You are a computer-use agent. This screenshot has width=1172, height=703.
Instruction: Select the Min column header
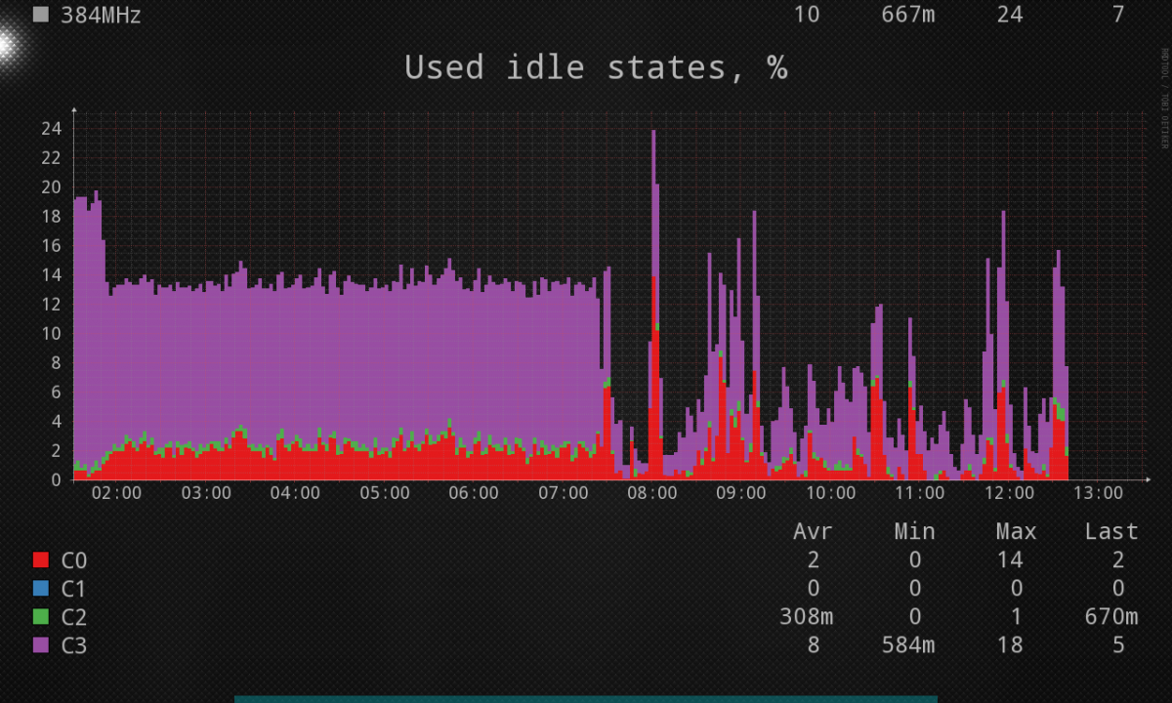coord(914,532)
